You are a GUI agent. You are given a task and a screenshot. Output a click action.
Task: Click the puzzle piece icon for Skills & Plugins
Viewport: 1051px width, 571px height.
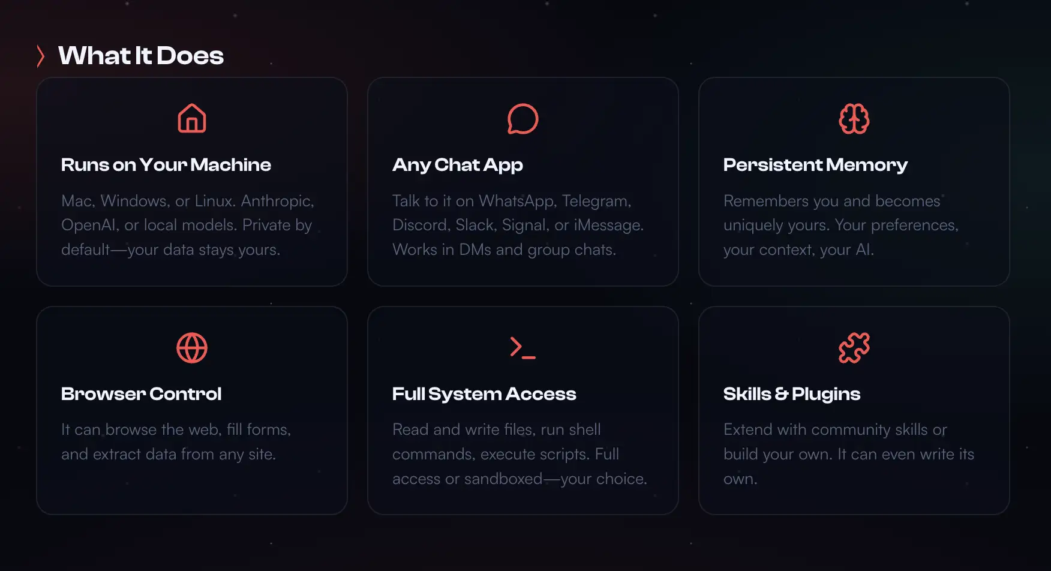[x=854, y=347]
